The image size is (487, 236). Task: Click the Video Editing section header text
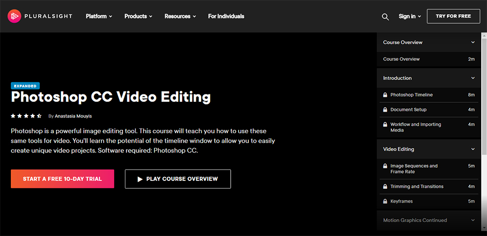(x=398, y=149)
